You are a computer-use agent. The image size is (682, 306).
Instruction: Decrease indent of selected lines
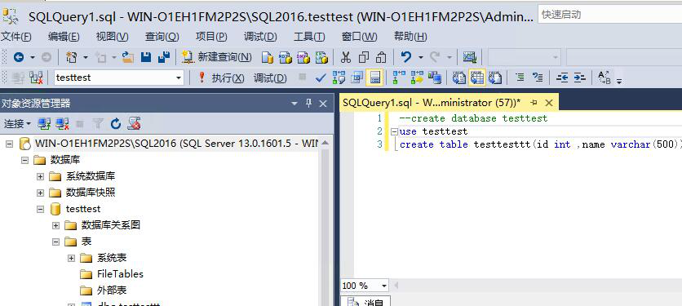point(562,78)
